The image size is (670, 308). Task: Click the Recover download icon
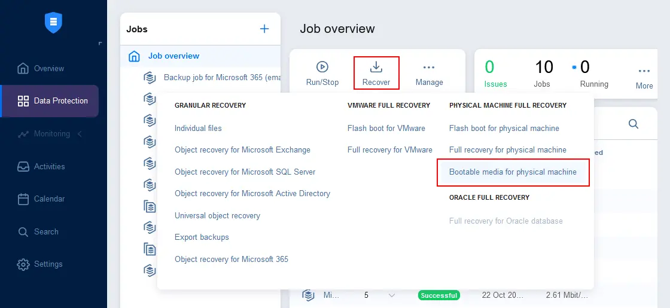(x=376, y=66)
